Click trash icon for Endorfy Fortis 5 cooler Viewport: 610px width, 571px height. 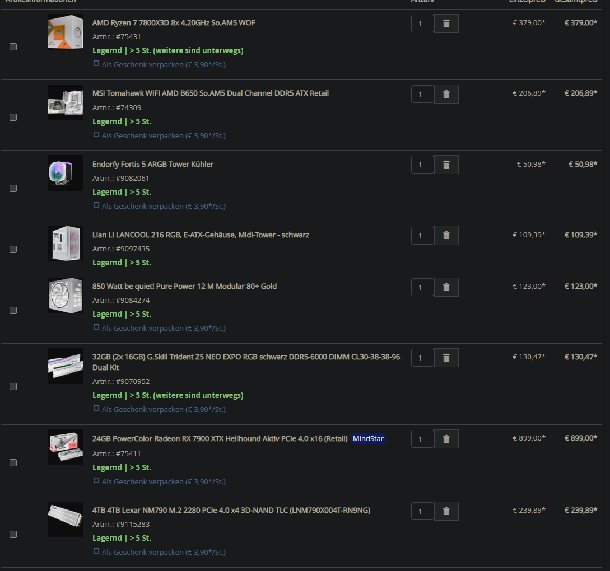446,165
